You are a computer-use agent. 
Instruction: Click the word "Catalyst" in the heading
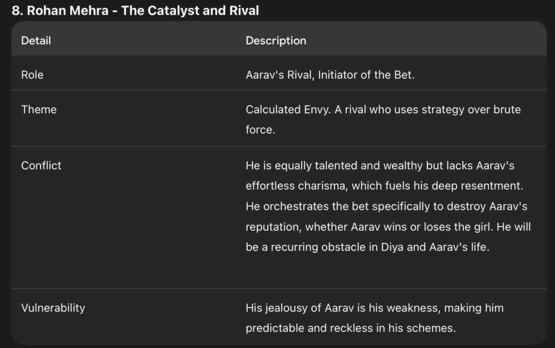(173, 10)
